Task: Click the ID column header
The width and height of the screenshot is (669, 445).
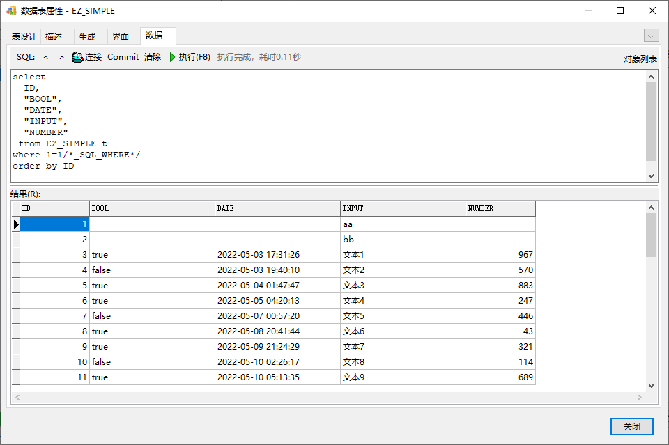Action: [x=54, y=208]
